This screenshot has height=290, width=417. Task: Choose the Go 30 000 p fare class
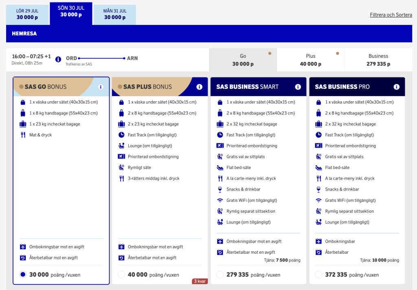[243, 60]
